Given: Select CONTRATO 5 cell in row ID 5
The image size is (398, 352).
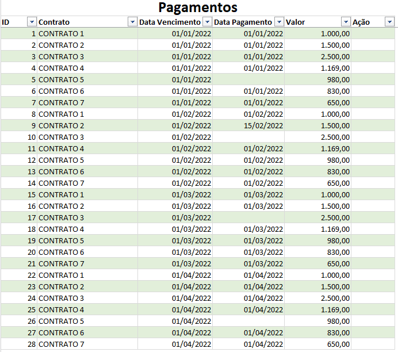Looking at the screenshot, I should pos(87,80).
